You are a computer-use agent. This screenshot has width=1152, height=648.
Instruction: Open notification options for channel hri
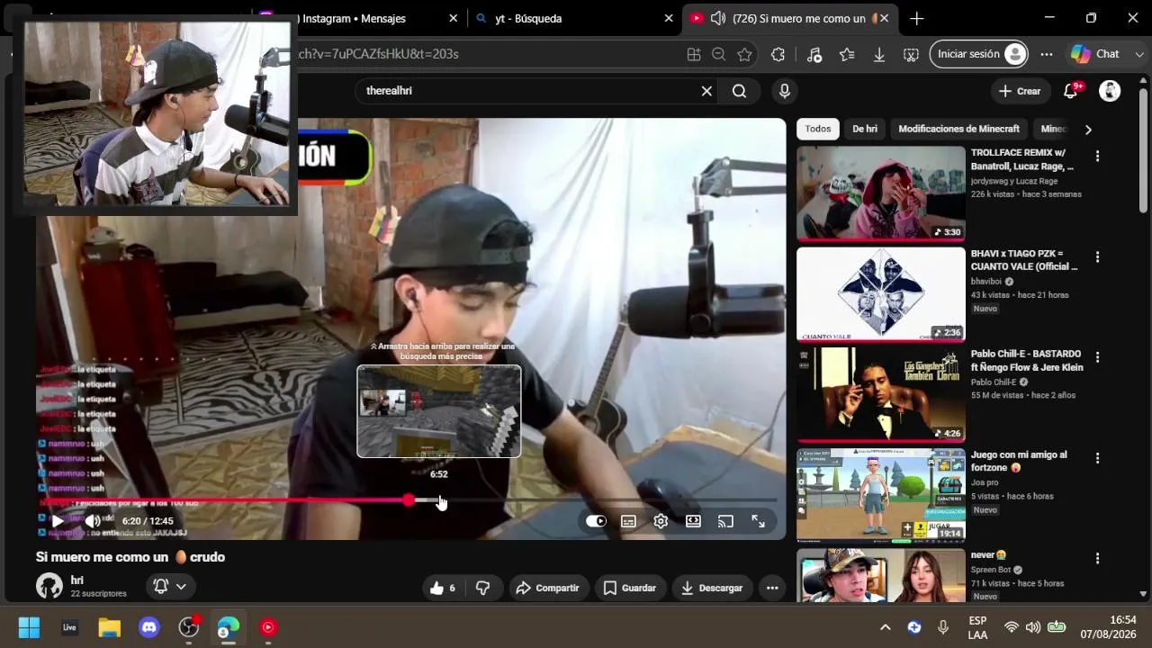pos(170,587)
